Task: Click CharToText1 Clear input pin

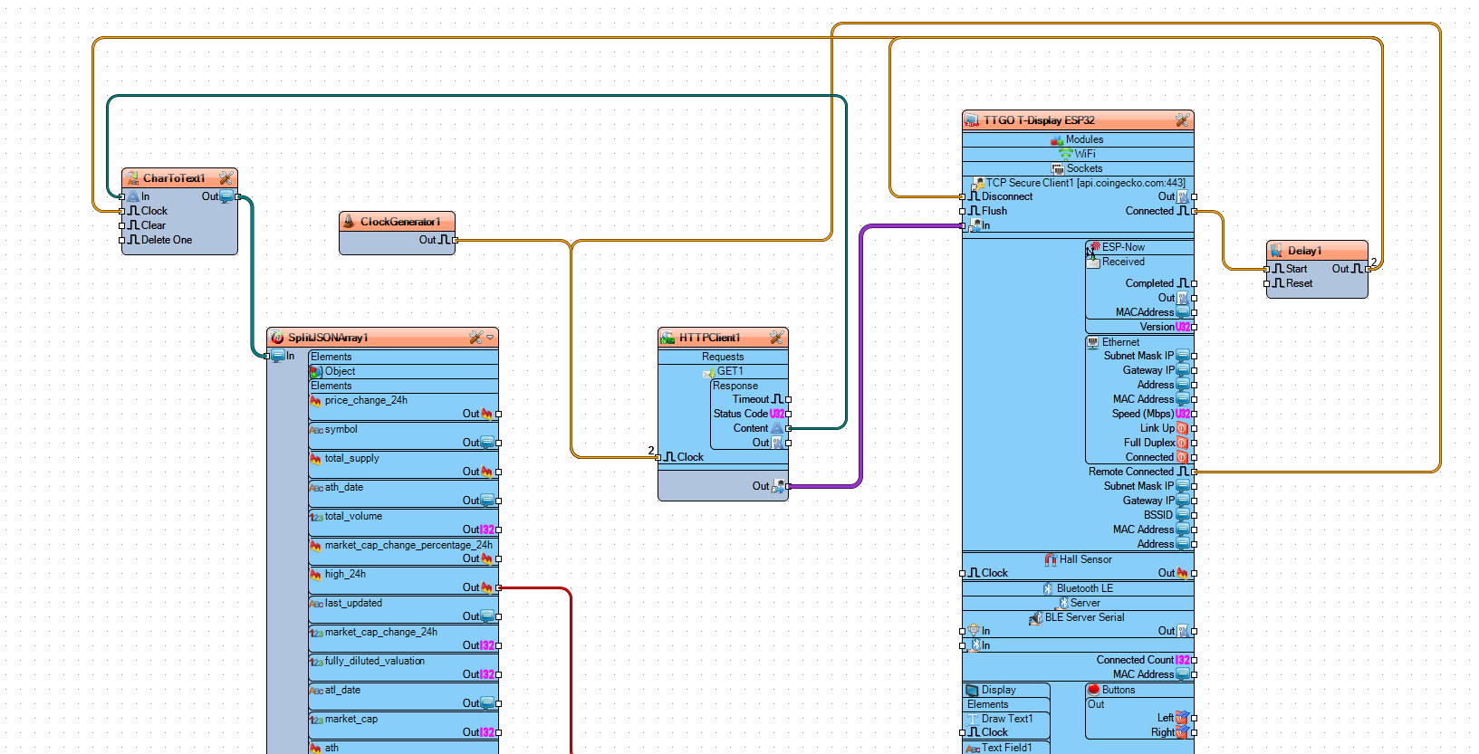Action: 121,225
